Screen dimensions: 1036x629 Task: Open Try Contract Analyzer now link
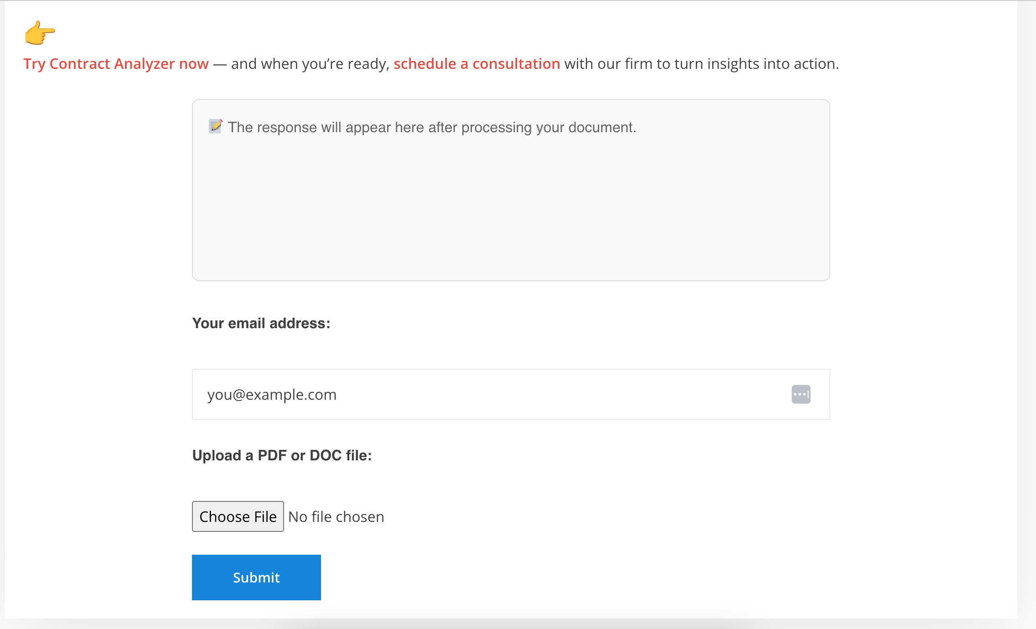pos(116,63)
